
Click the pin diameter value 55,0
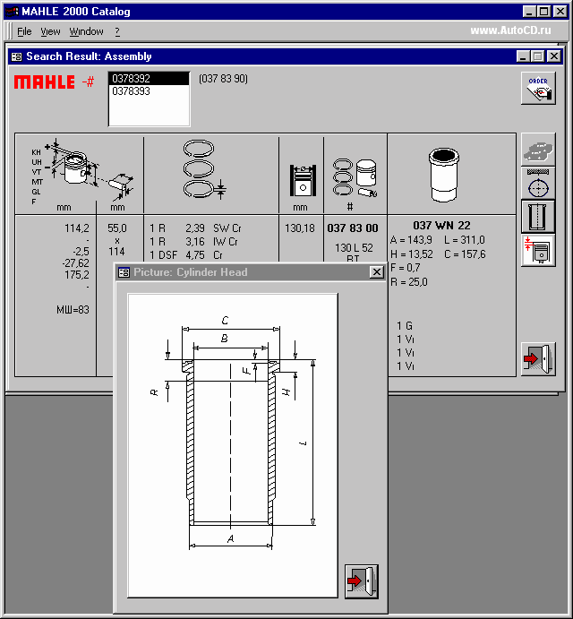[x=117, y=228]
